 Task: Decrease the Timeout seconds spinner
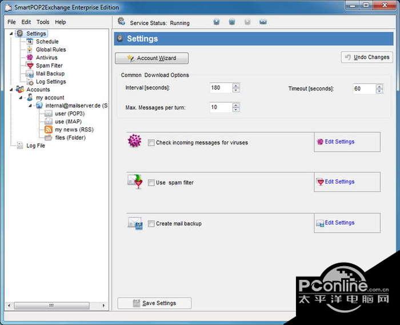pos(379,91)
